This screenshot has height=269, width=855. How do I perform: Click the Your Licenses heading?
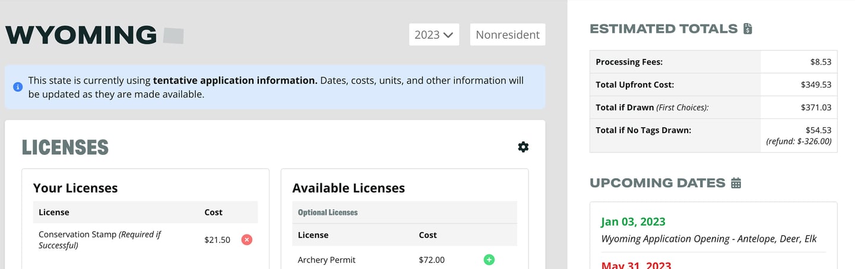tap(75, 188)
